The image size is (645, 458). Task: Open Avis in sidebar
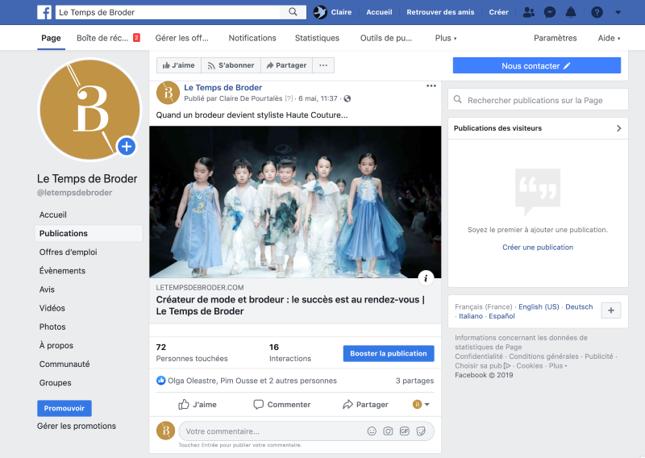tap(47, 289)
